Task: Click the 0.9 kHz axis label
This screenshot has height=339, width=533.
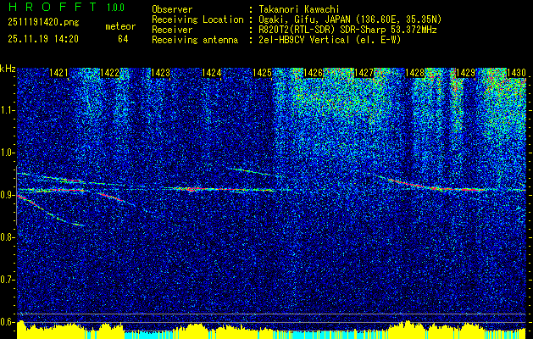Action: tap(8, 195)
